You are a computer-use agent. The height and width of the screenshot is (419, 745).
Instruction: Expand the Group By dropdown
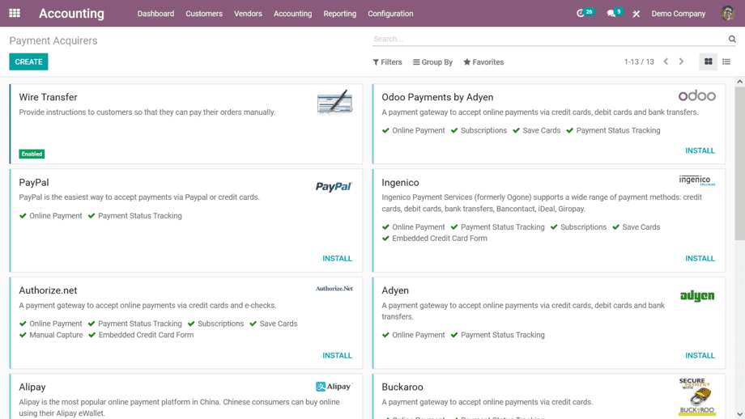(x=432, y=62)
